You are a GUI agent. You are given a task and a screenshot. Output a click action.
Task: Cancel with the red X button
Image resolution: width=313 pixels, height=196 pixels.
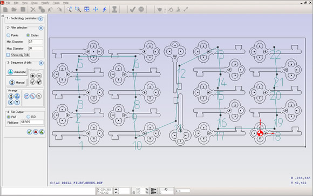(x=36, y=132)
